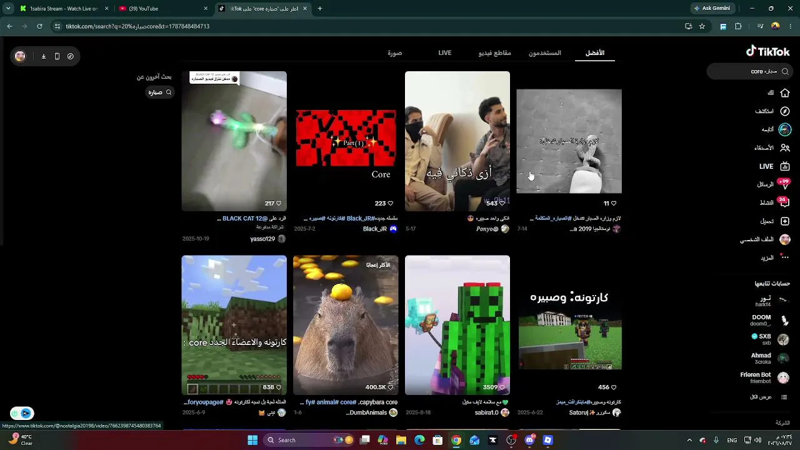The image size is (800, 450).
Task: Open followed account DOOM
Action: [x=769, y=321]
